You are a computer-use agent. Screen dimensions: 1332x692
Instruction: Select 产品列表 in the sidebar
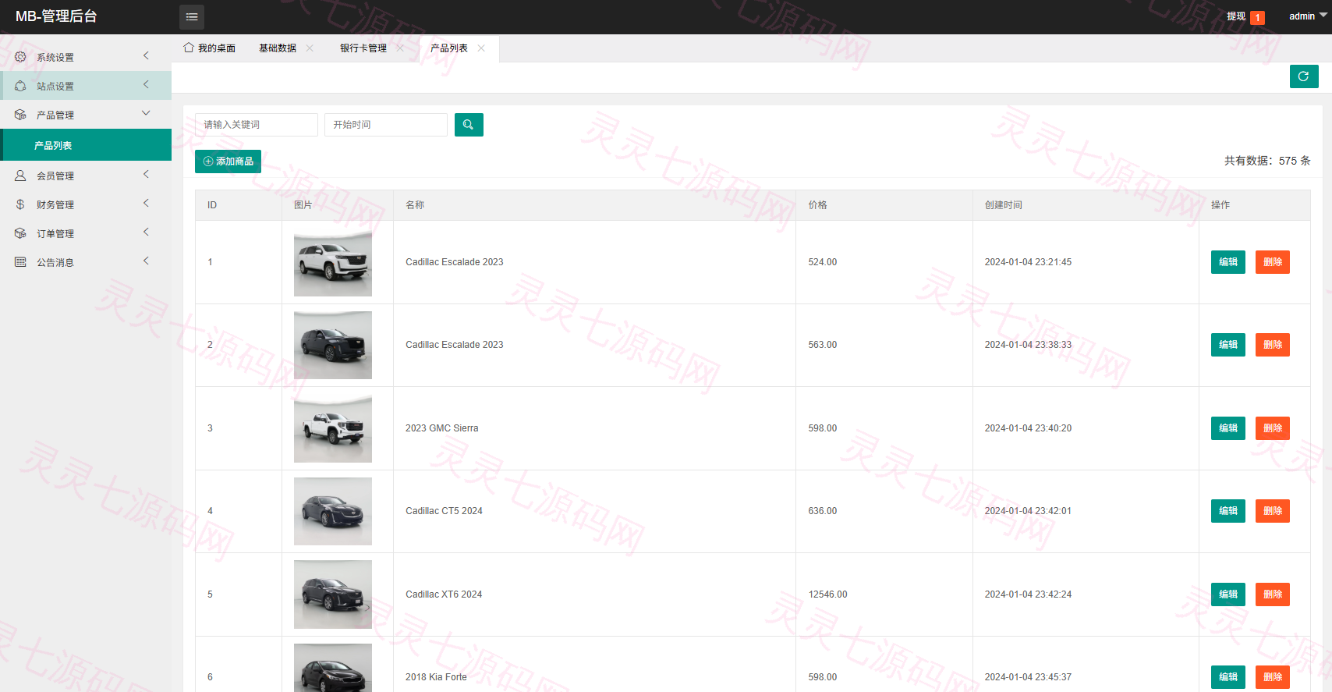[x=86, y=145]
